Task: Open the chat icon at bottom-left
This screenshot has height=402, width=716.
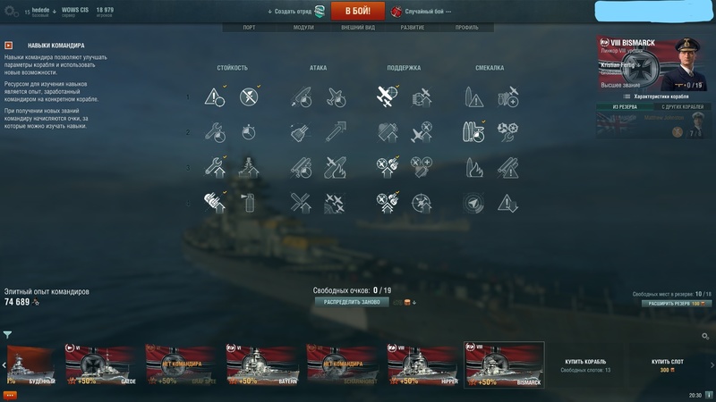Action: click(10, 395)
